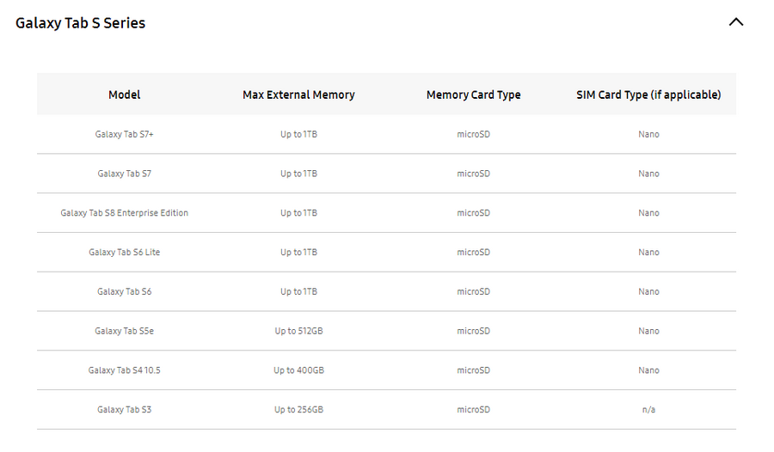Click the Galaxy Tab S5e model name
Screen dimensions: 774x452
[124, 331]
